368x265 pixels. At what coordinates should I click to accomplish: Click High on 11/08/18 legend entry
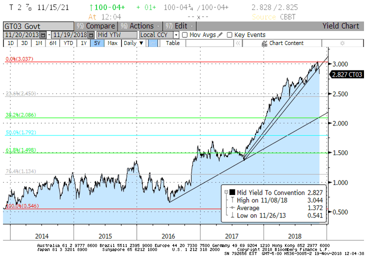pyautogui.click(x=262, y=200)
